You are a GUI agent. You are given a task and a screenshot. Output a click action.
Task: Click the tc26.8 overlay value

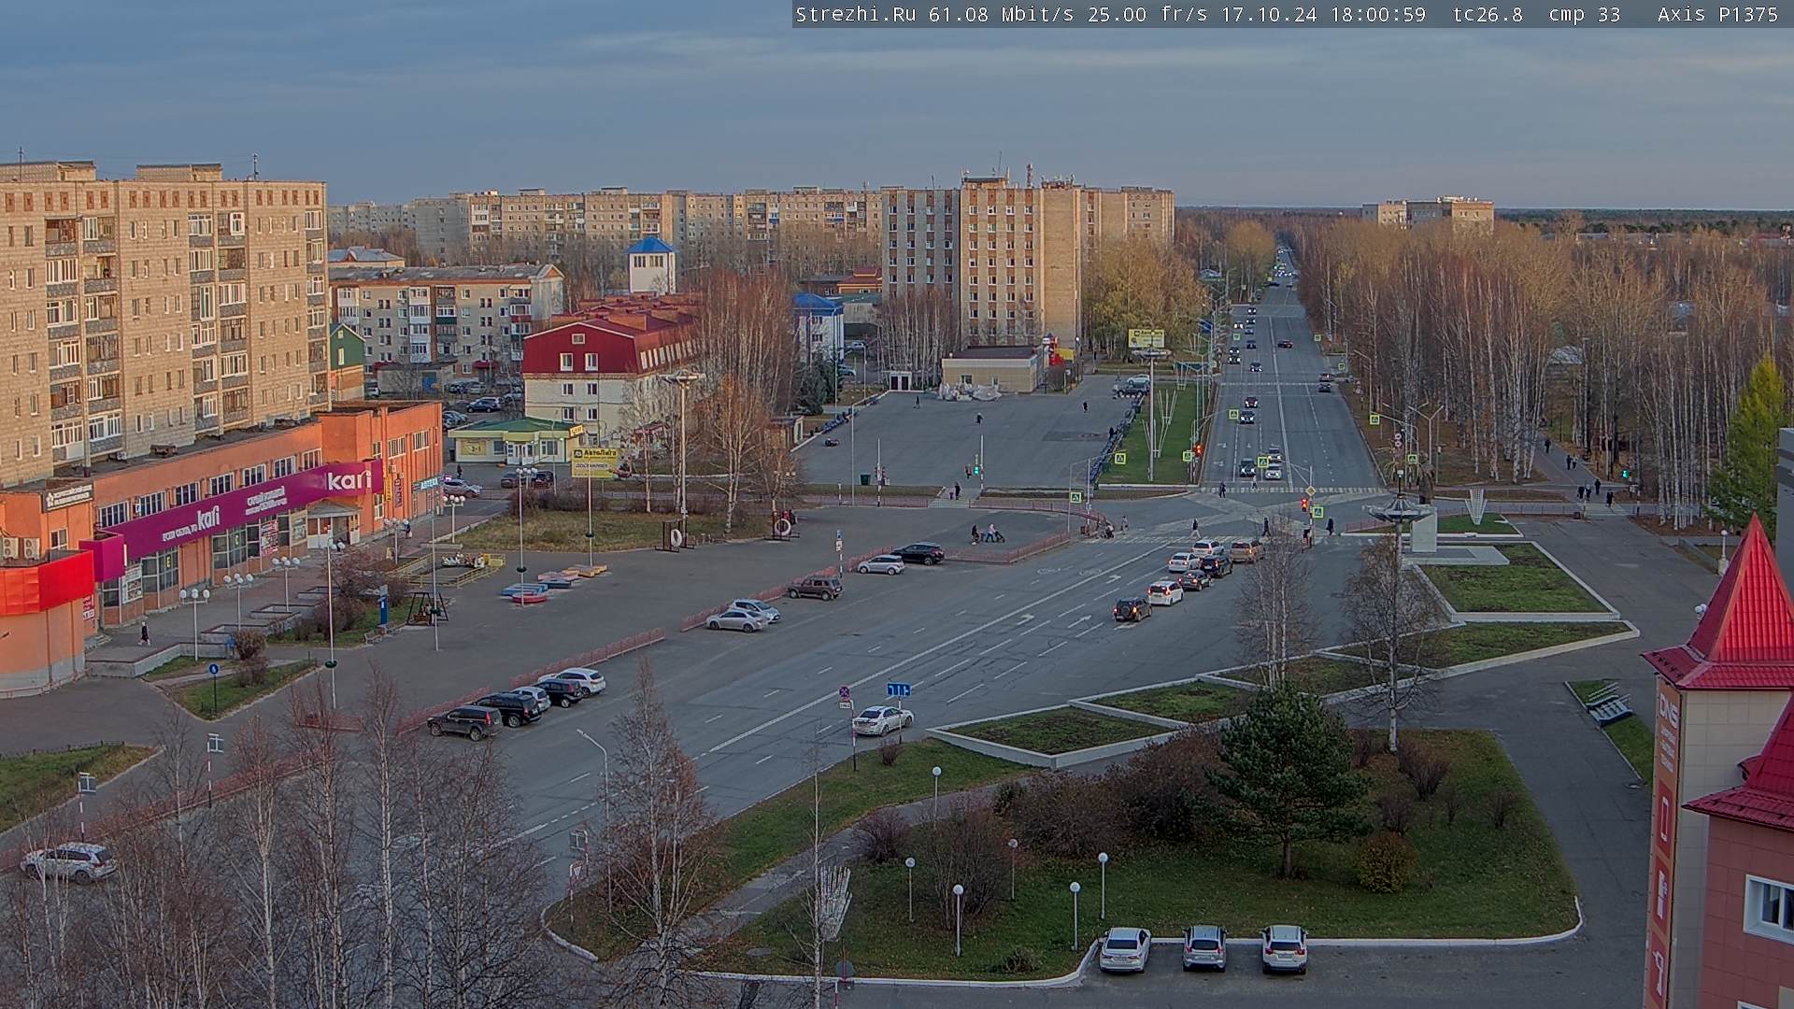[1488, 14]
